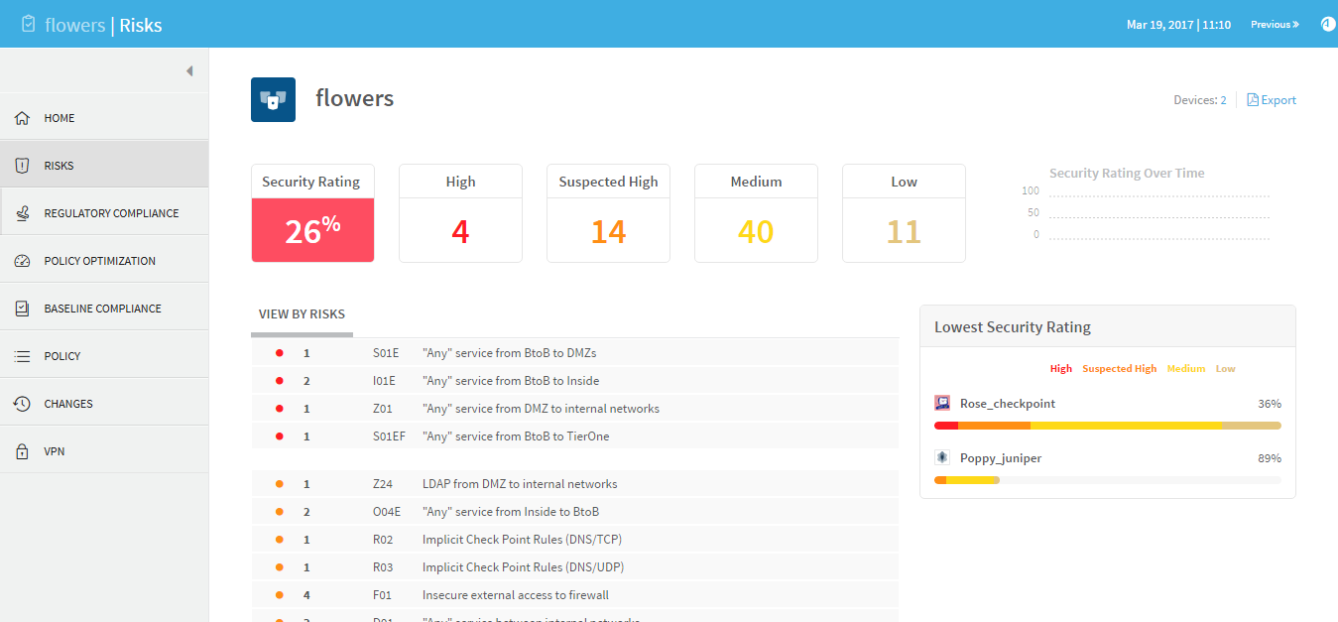Screen dimensions: 1338x622
Task: Click the Policy Optimization gauge icon
Action: tap(22, 261)
